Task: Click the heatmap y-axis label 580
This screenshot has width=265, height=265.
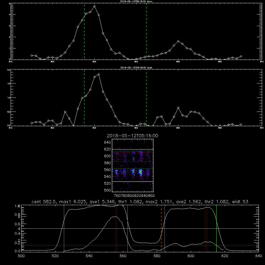Action: (x=108, y=163)
